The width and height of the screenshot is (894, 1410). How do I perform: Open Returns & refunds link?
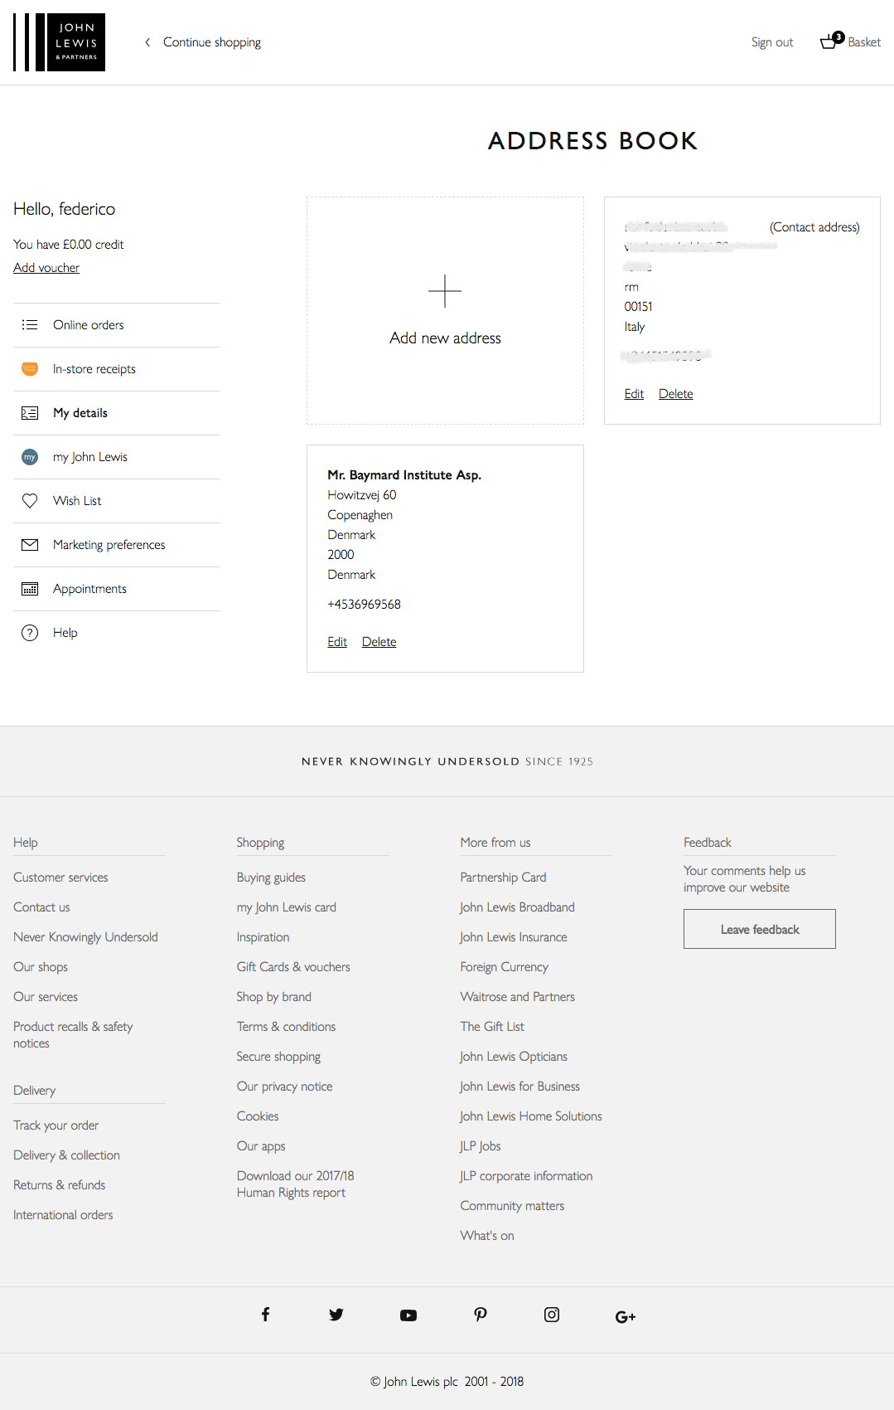pyautogui.click(x=59, y=1185)
